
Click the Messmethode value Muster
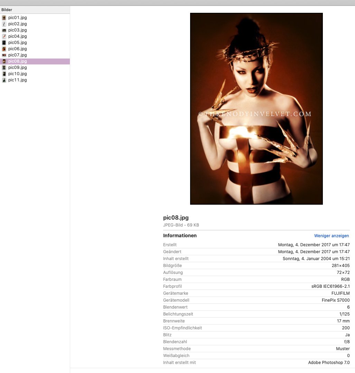click(x=343, y=349)
